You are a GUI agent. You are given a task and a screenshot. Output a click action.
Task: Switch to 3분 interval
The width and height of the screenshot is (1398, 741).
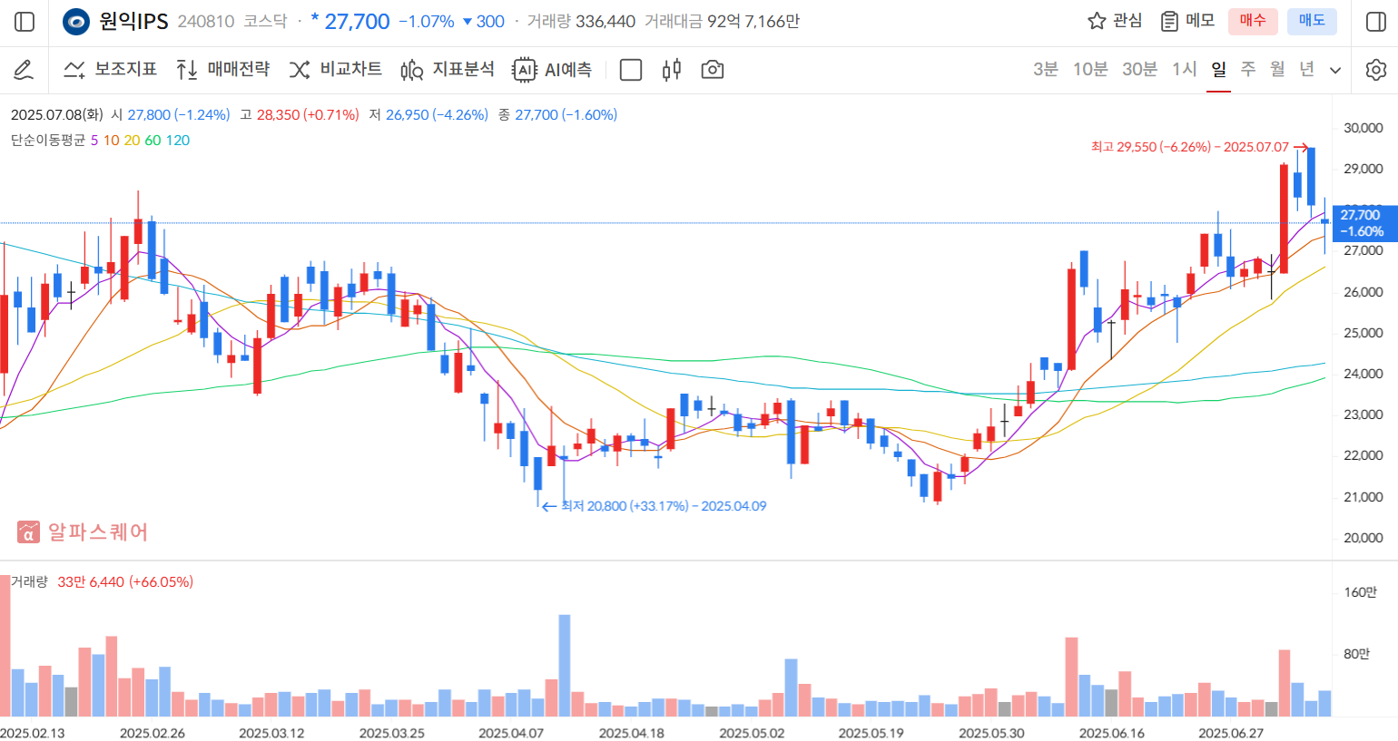1046,70
